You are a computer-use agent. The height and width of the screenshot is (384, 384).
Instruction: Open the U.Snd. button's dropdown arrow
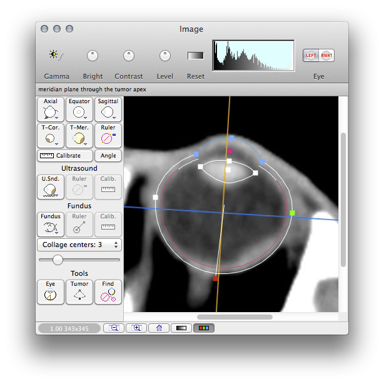pos(56,195)
